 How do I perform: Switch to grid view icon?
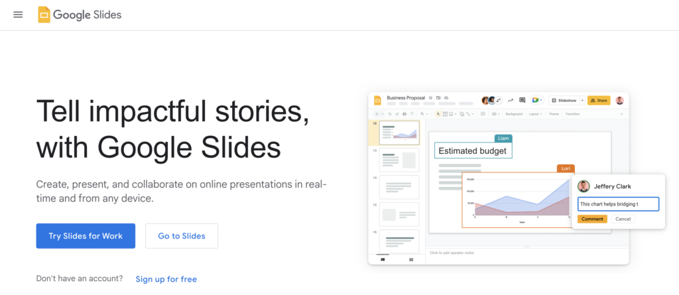411,259
